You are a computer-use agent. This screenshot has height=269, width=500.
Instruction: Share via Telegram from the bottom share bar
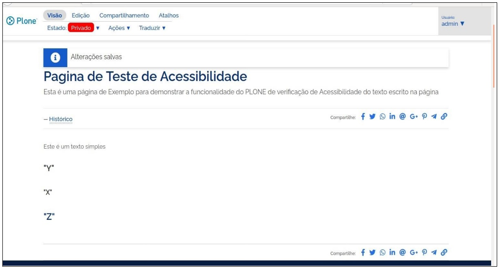[433, 253]
